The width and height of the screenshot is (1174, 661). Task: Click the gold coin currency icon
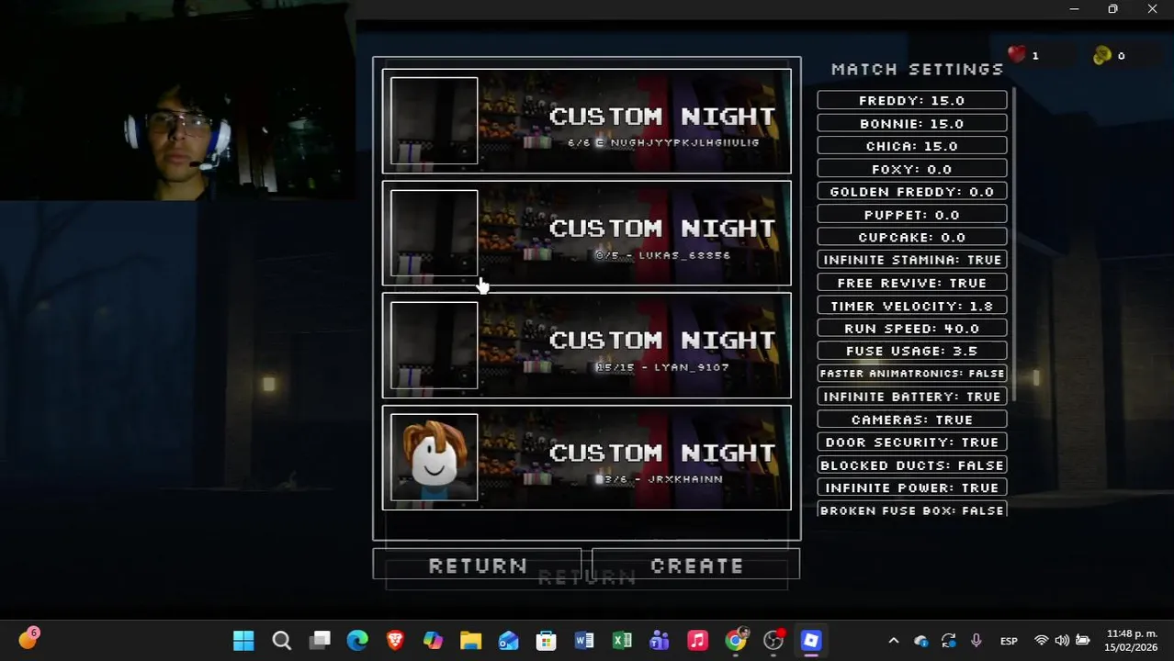1102,55
